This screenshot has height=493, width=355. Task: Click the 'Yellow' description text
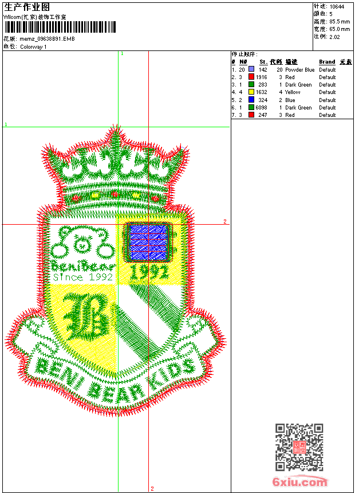[293, 92]
